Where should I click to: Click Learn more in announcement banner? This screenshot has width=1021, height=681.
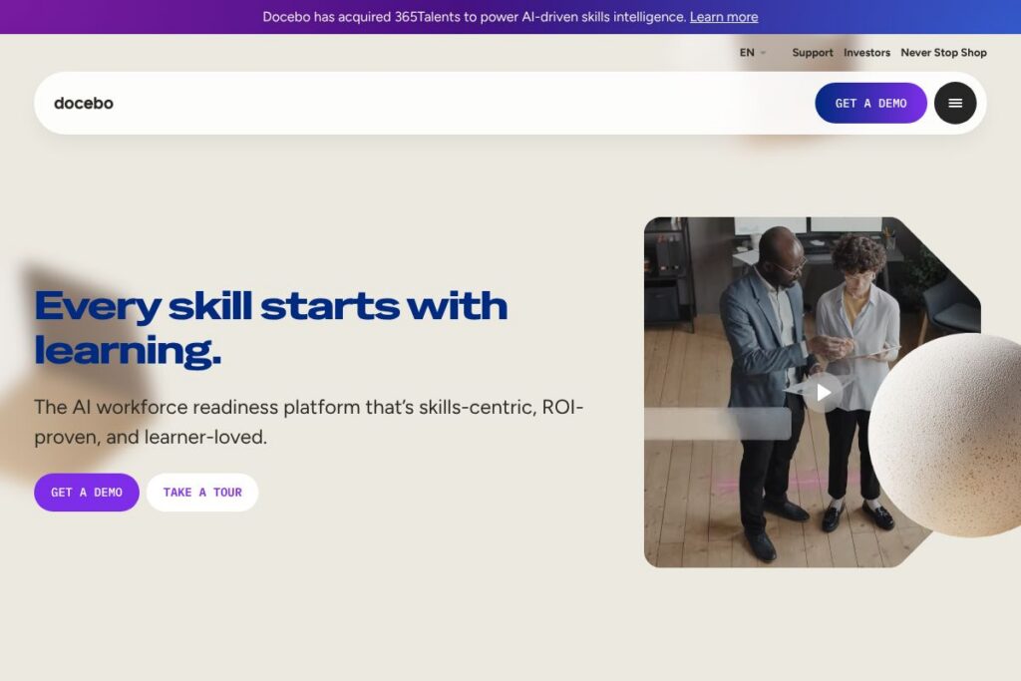point(724,17)
